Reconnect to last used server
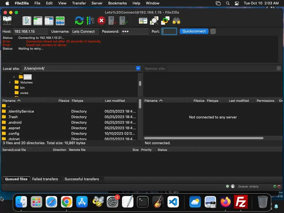Viewport: 284px width, 213px height. [x=123, y=21]
